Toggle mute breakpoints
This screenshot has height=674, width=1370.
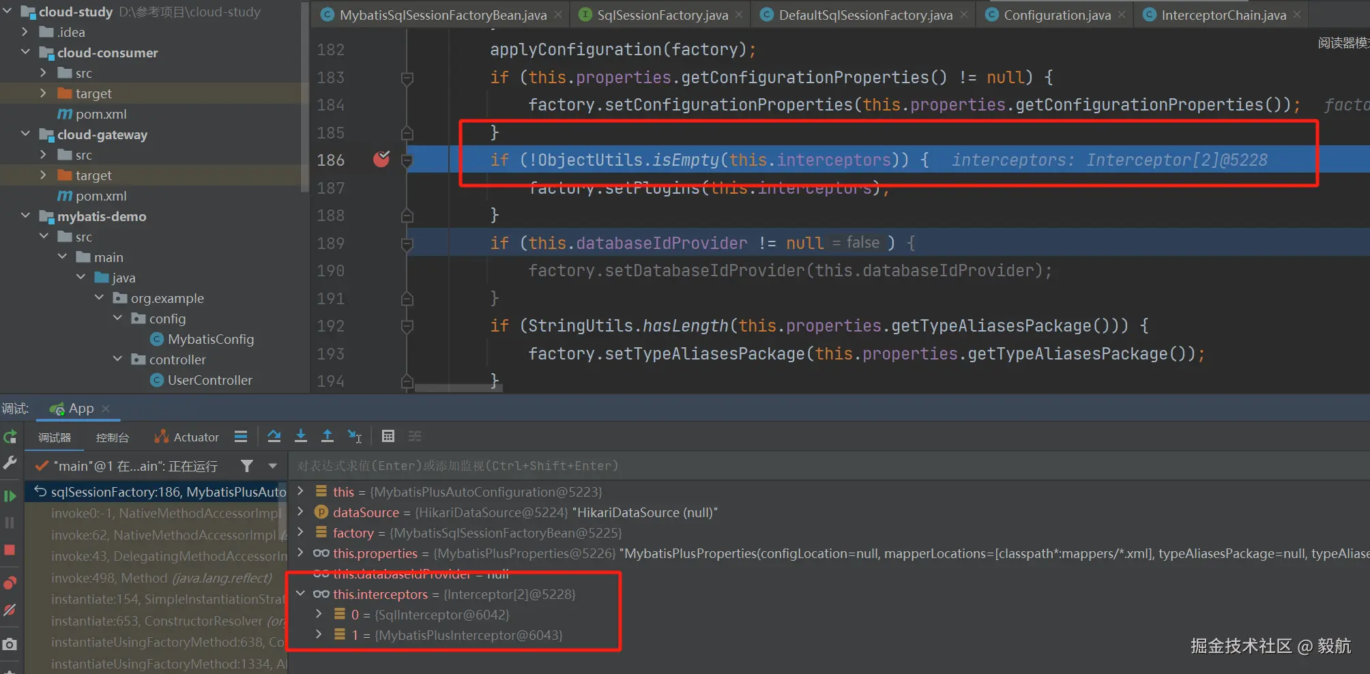[10, 610]
